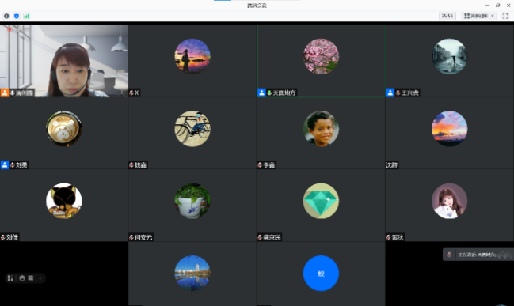Click the name label under sunset clouds avatar
514x306 pixels.
[392, 164]
